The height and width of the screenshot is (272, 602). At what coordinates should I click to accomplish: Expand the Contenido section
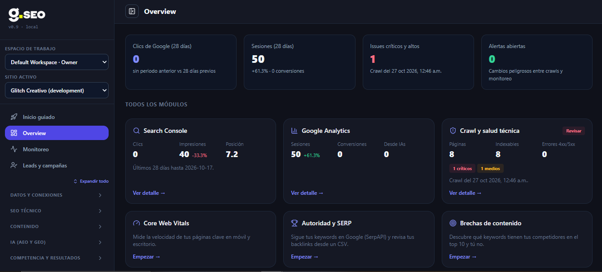(x=57, y=227)
